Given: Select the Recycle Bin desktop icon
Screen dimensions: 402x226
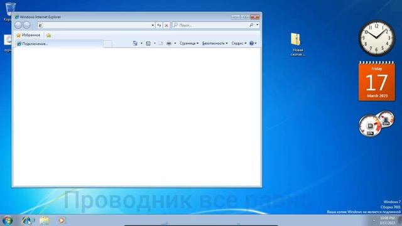Looking at the screenshot, I should (x=9, y=11).
